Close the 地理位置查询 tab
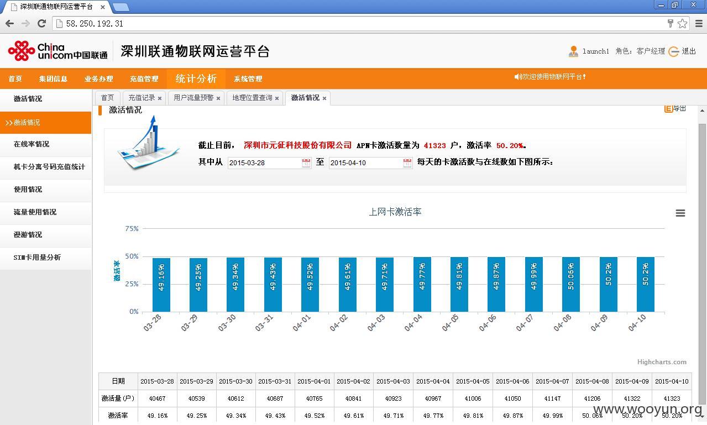 [277, 98]
